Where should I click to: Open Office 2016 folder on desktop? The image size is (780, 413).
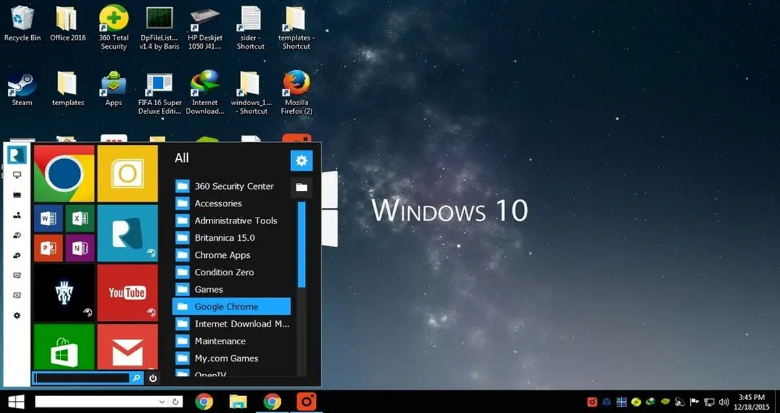click(68, 24)
